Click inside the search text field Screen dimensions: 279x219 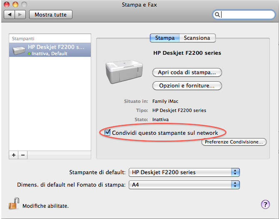[x=246, y=15]
